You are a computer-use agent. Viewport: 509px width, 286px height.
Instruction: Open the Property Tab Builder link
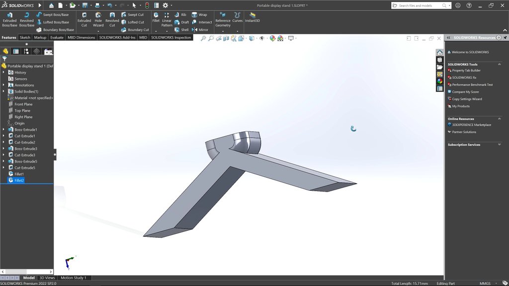[x=466, y=71]
